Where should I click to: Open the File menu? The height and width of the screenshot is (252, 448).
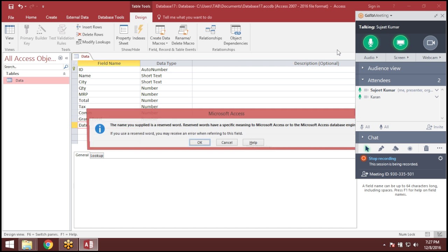pos(11,17)
